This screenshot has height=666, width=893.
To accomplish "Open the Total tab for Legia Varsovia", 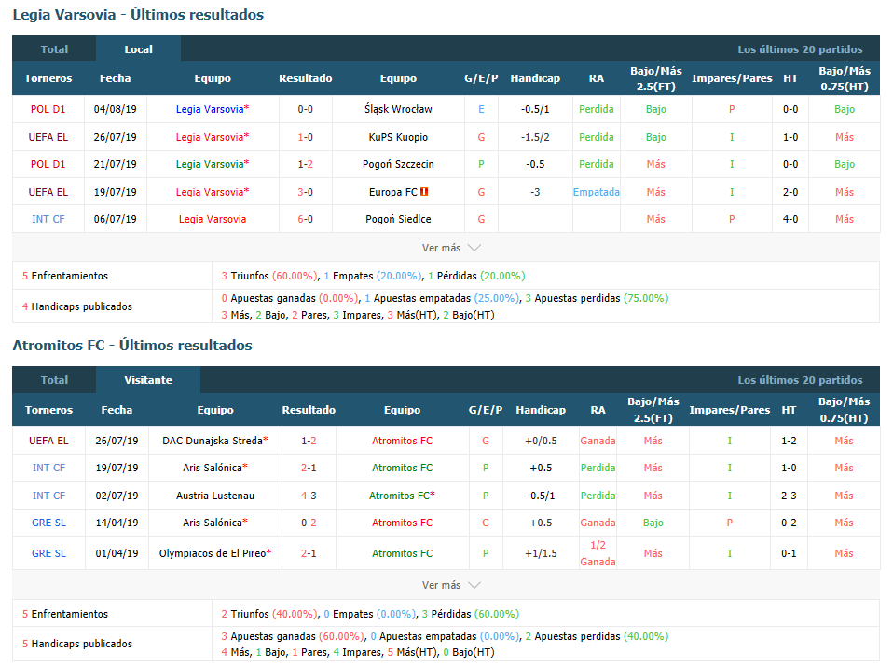I will pyautogui.click(x=54, y=49).
